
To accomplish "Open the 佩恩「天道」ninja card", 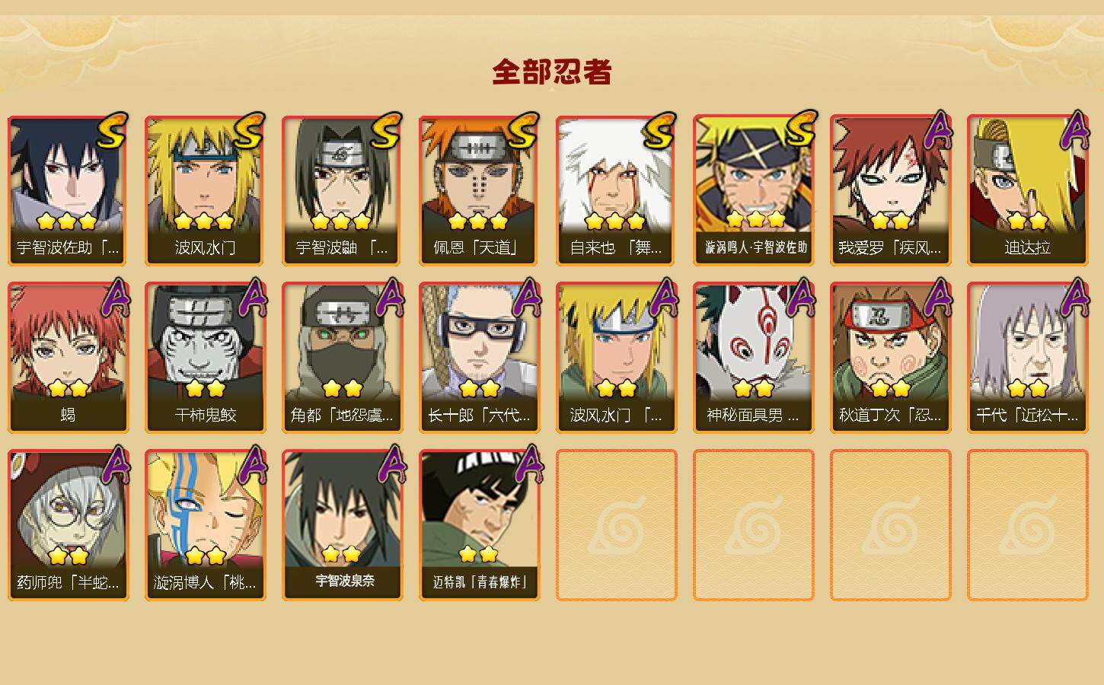I will pos(479,190).
